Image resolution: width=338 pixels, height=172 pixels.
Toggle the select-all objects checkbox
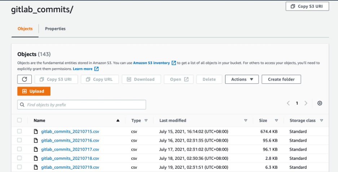coord(19,121)
